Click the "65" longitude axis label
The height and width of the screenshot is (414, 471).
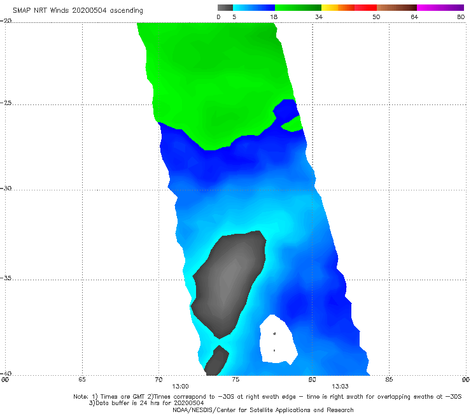(82, 380)
